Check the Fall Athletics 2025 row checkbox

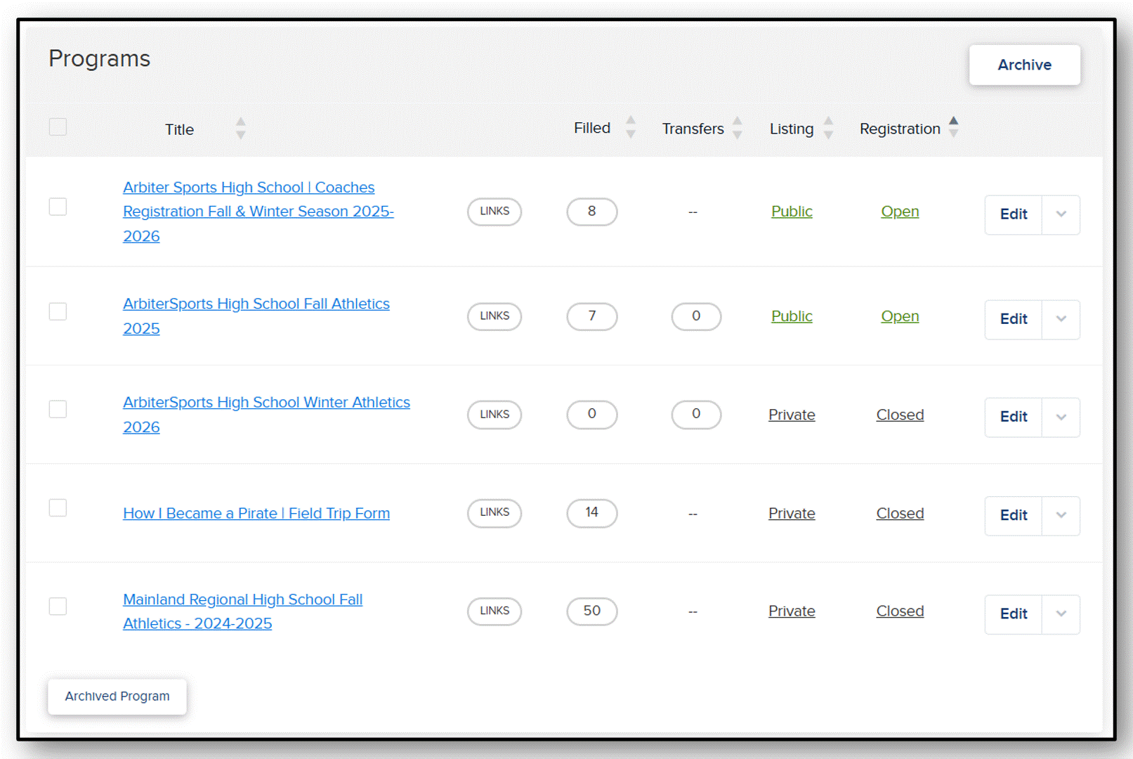58,311
